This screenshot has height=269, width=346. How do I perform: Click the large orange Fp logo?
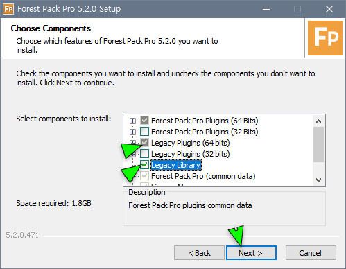coord(325,38)
